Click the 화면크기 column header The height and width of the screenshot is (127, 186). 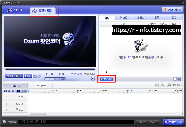click(164, 24)
